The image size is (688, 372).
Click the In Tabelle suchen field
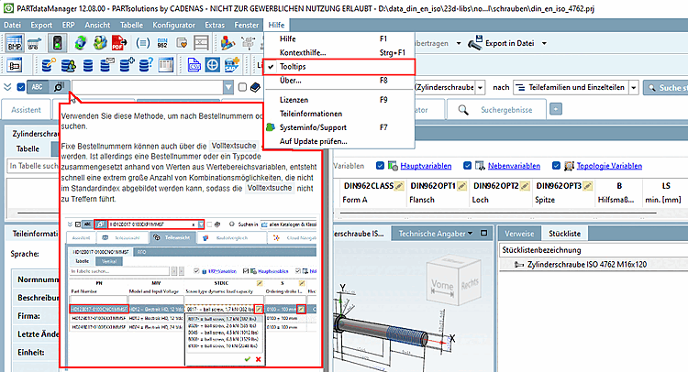coord(33,166)
